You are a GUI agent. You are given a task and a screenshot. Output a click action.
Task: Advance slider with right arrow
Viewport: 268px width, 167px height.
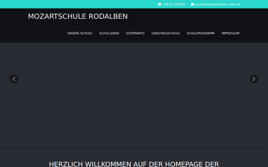pos(254,79)
